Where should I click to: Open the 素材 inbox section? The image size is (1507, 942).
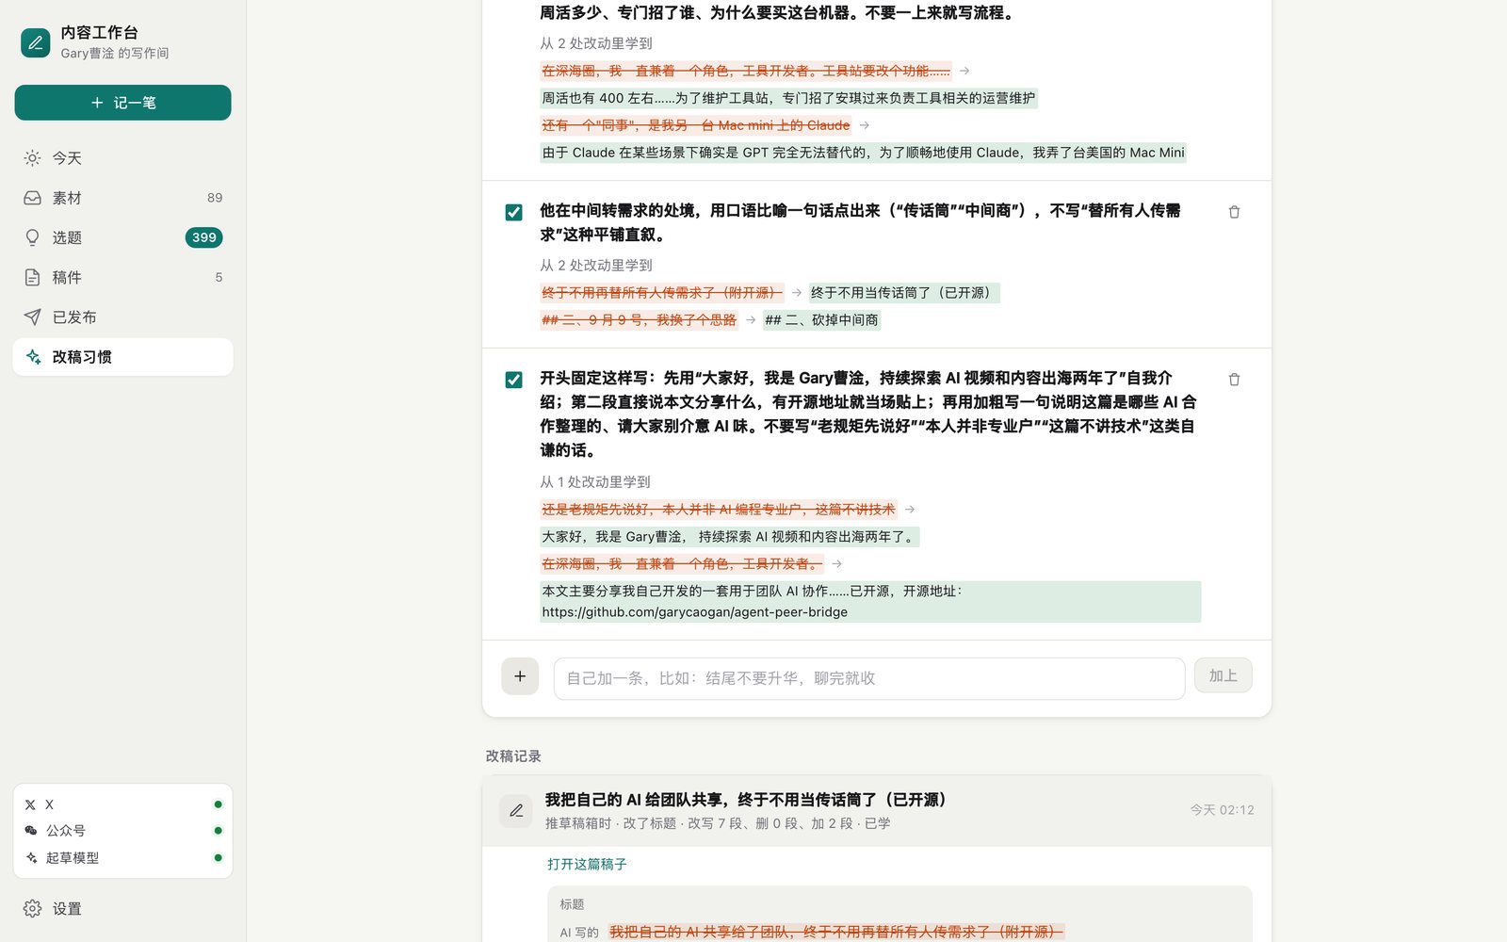[x=122, y=198]
